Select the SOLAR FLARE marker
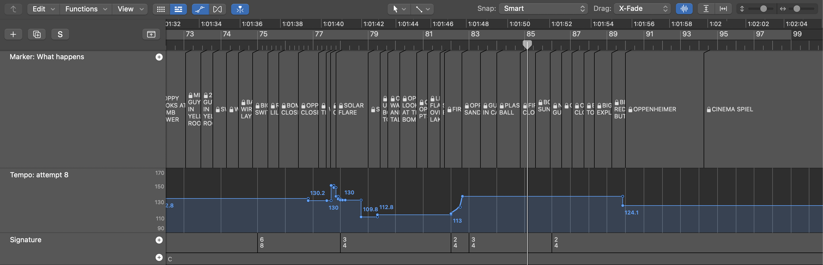The height and width of the screenshot is (265, 823). tap(351, 109)
